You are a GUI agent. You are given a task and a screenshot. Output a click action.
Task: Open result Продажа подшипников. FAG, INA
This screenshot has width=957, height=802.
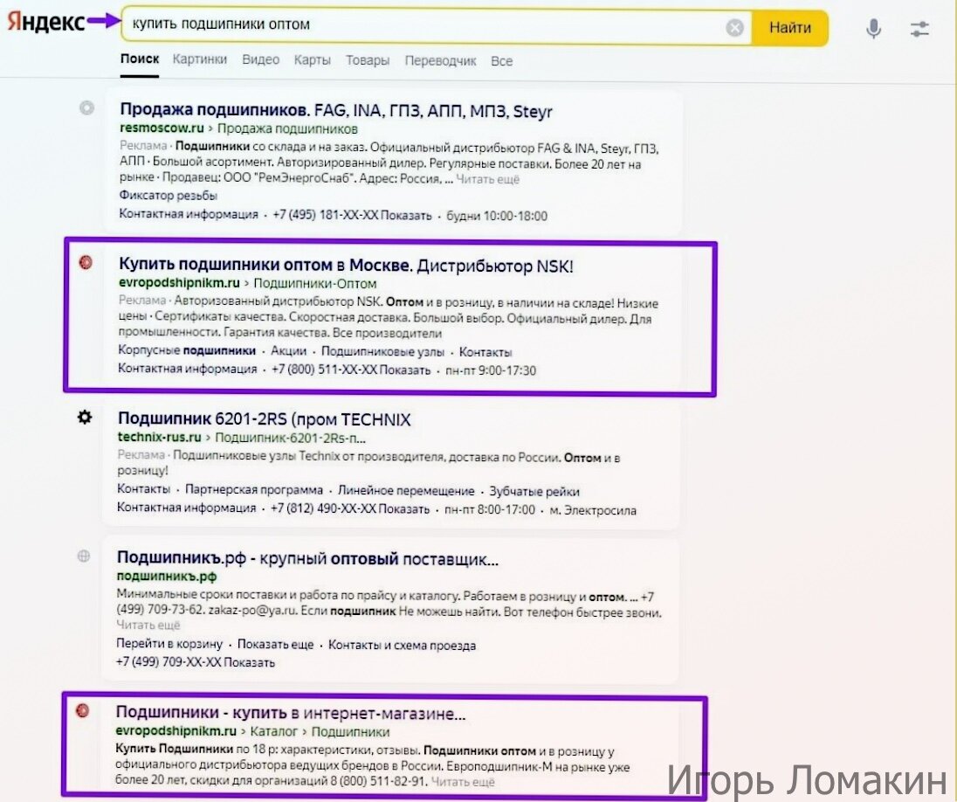coord(335,111)
